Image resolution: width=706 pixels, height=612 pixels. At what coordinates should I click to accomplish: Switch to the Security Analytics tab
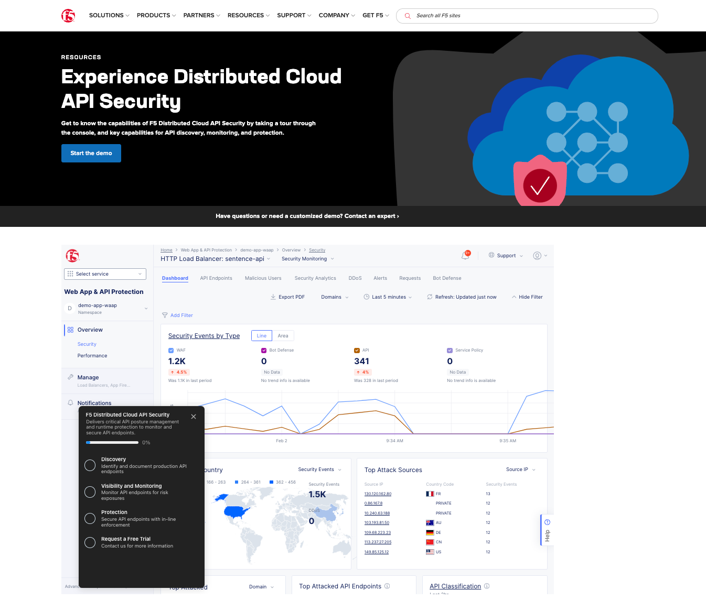(x=315, y=278)
